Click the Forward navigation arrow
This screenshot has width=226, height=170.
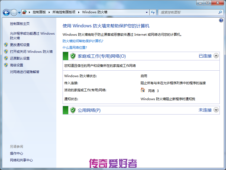point(14,12)
